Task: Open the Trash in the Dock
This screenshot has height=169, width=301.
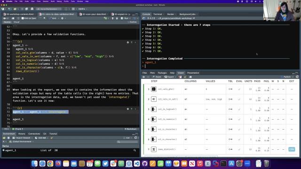Action: [267, 164]
